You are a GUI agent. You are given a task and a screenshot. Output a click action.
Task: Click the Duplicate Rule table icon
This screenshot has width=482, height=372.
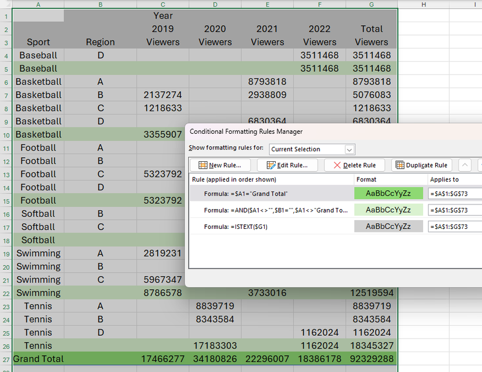[402, 165]
